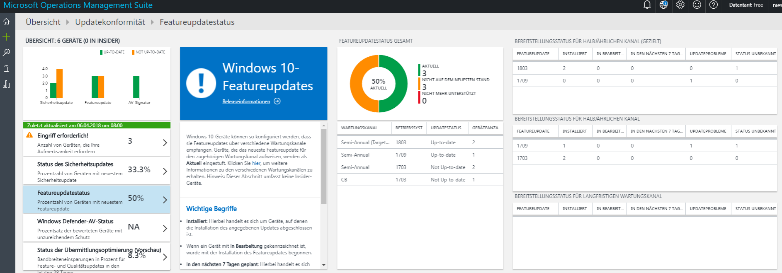Click the orange Sicherheitsupdate bar in chart
The image size is (782, 273).
point(59,83)
